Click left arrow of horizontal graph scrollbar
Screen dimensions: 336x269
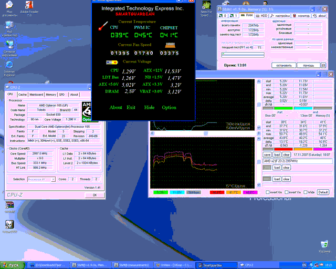point(152,133)
